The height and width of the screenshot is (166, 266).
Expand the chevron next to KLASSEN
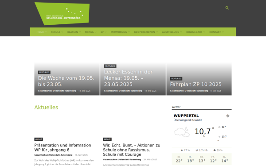pos(80,32)
